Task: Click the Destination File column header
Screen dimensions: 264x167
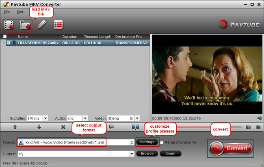Action: pos(132,36)
